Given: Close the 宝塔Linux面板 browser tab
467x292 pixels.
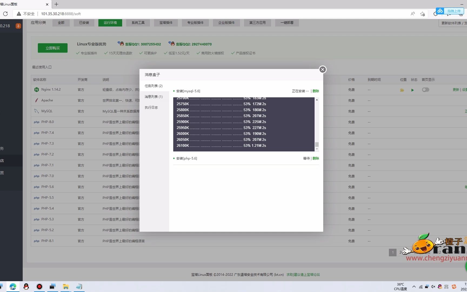Looking at the screenshot, I should 47,4.
